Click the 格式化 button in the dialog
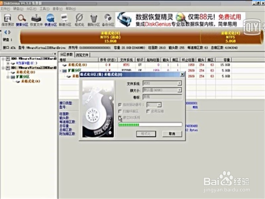Image resolution: width=265 pixels, height=199 pixels. 146,133
